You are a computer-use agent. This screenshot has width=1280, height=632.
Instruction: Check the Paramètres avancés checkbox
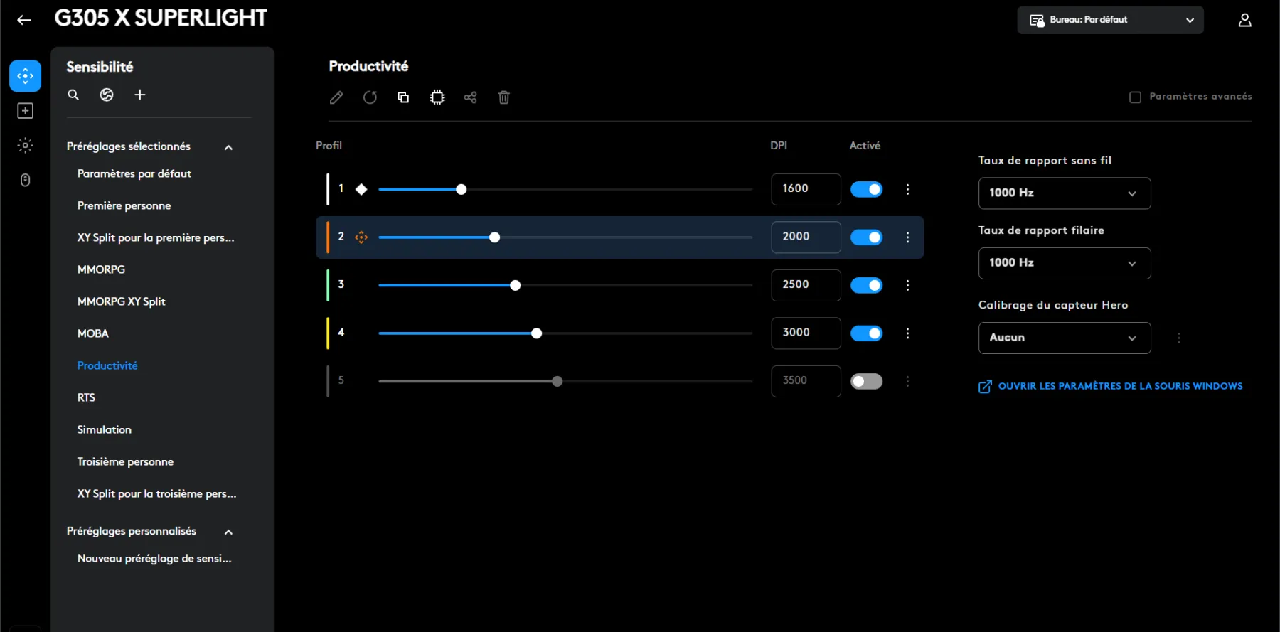(1135, 97)
